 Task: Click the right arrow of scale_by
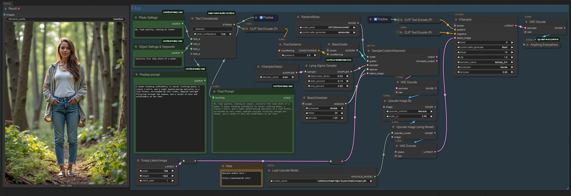431,116
